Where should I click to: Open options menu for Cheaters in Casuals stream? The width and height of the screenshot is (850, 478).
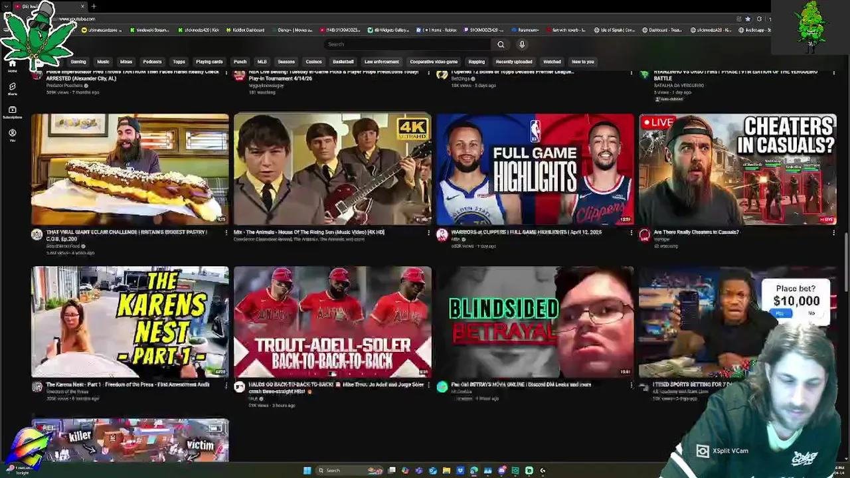(x=834, y=232)
